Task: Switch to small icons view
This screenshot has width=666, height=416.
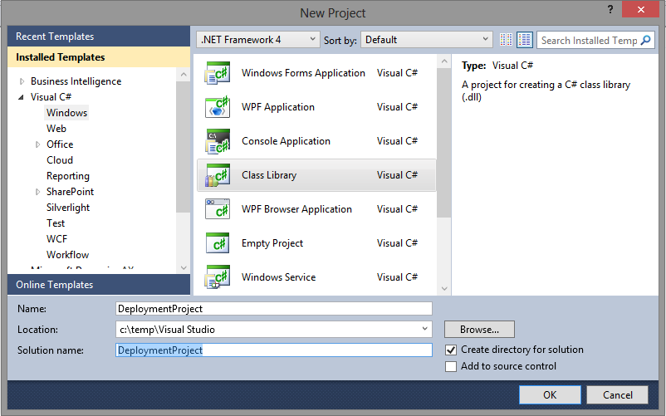Action: coord(506,40)
